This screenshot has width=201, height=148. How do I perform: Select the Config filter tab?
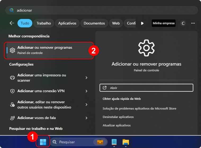pos(130,23)
